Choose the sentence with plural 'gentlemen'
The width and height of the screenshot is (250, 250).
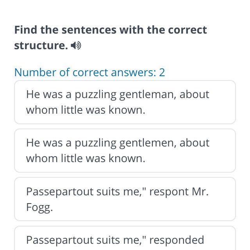click(x=125, y=150)
